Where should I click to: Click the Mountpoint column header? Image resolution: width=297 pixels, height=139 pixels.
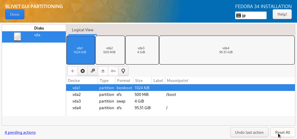[x=230, y=81]
